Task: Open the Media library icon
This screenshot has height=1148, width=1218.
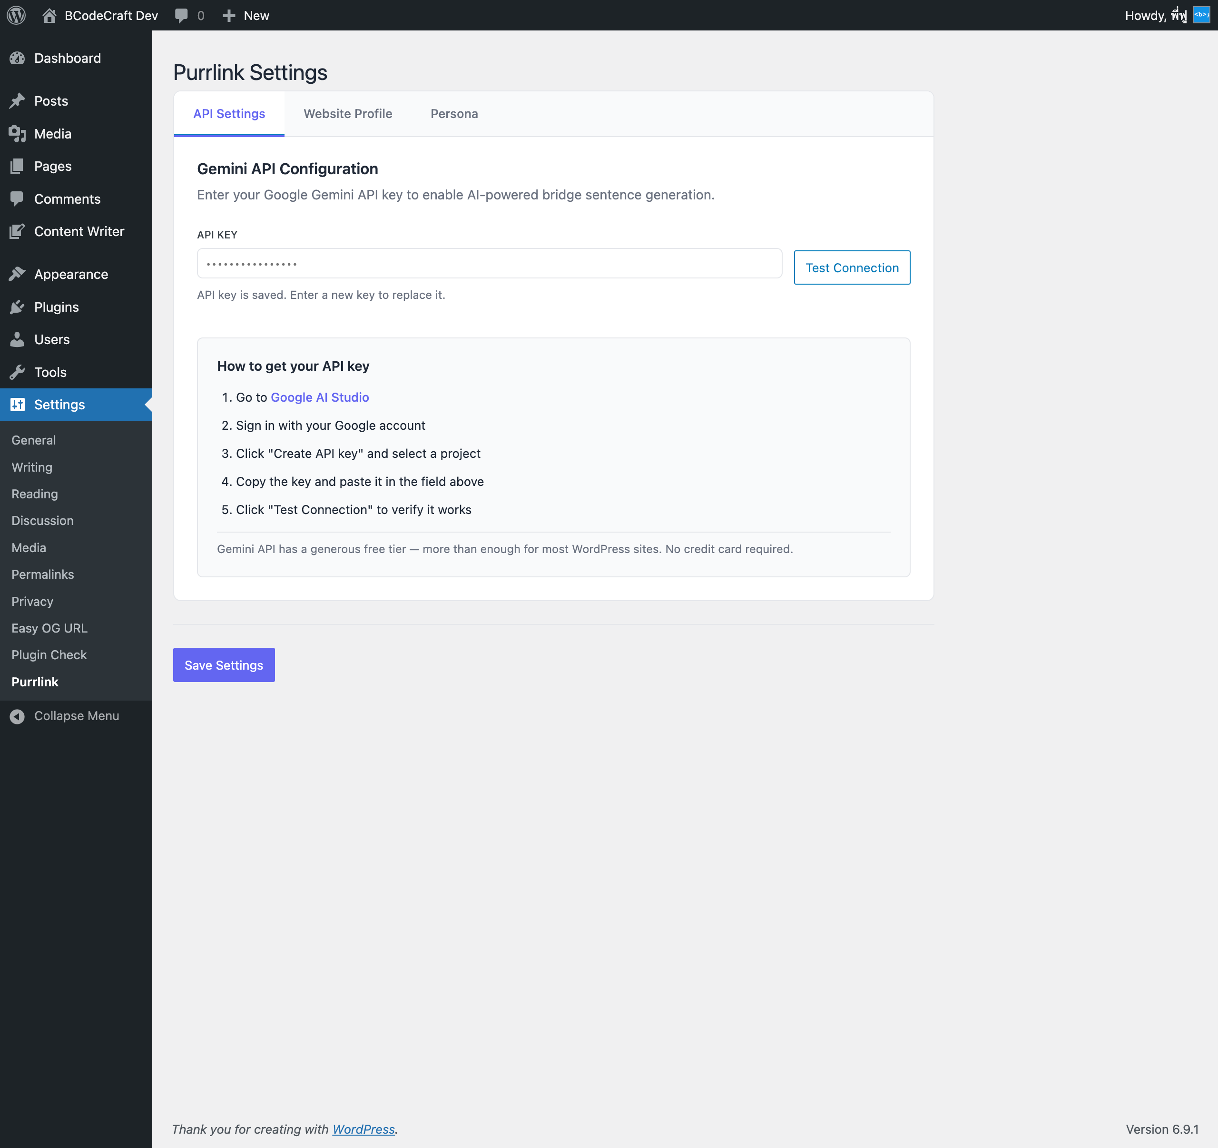Action: point(17,134)
